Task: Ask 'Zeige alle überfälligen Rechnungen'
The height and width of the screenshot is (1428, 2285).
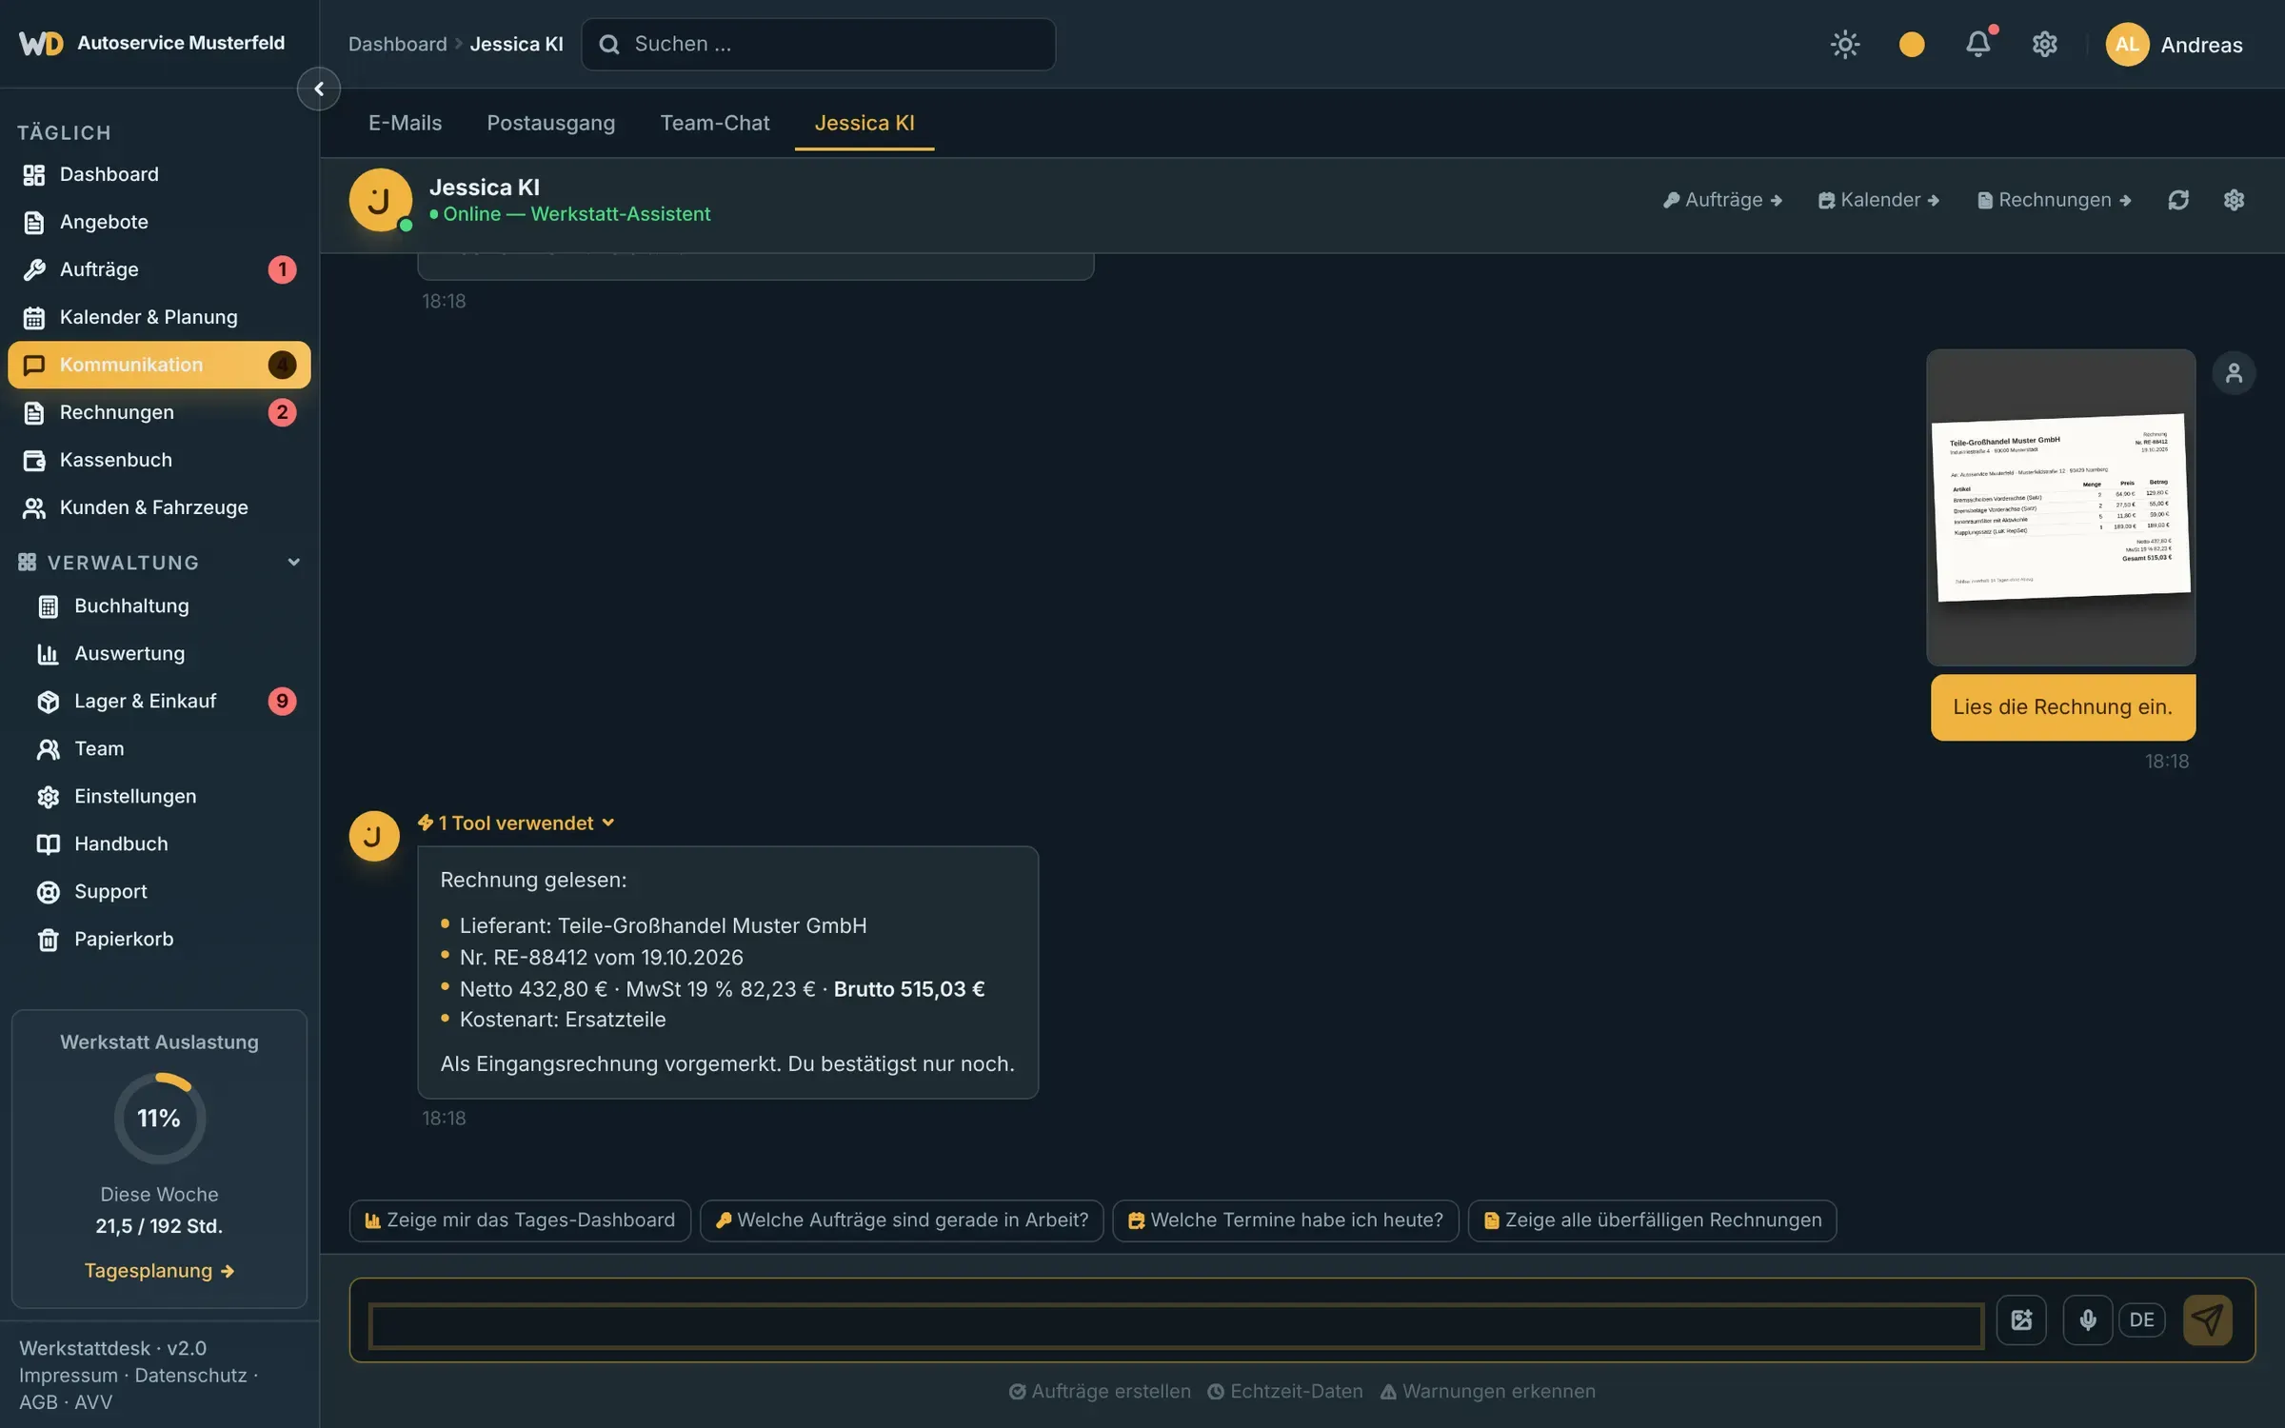Action: point(1652,1220)
